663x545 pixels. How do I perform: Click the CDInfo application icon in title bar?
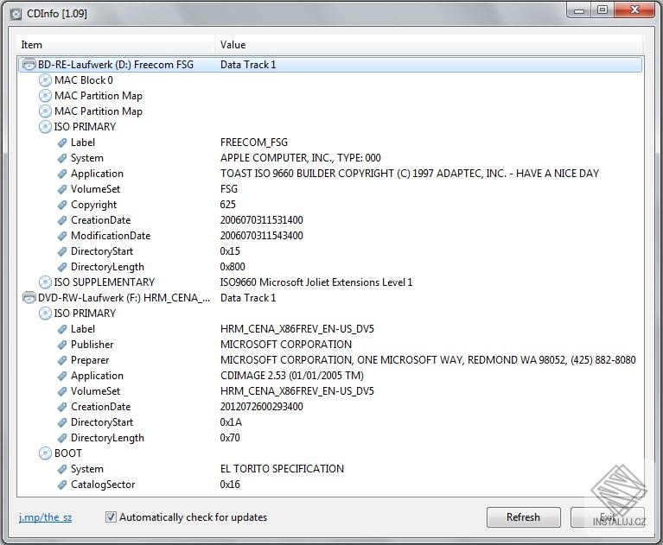tap(16, 14)
